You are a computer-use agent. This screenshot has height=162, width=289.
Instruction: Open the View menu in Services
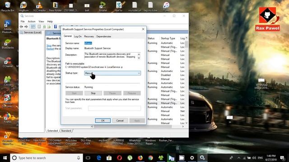41,22
